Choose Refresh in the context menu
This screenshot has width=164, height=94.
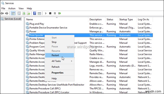pyautogui.click(x=59, y=67)
